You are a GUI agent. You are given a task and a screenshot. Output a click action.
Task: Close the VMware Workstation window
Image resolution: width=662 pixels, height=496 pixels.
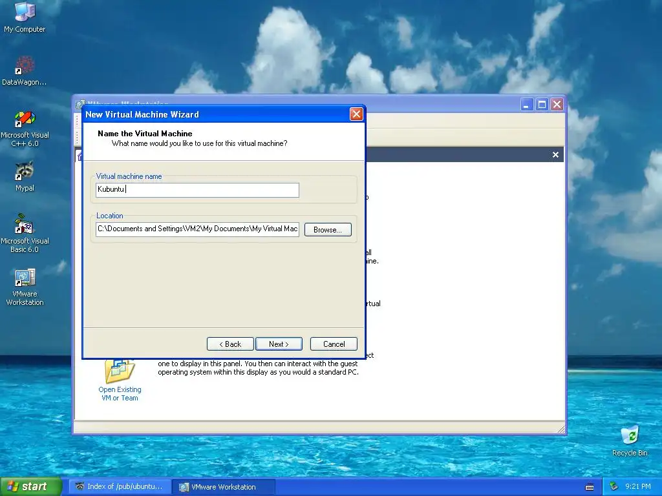[557, 104]
